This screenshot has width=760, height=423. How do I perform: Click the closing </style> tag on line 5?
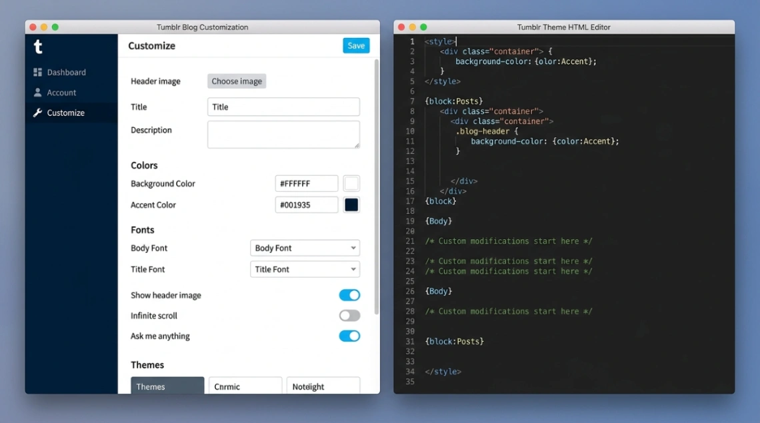(443, 81)
